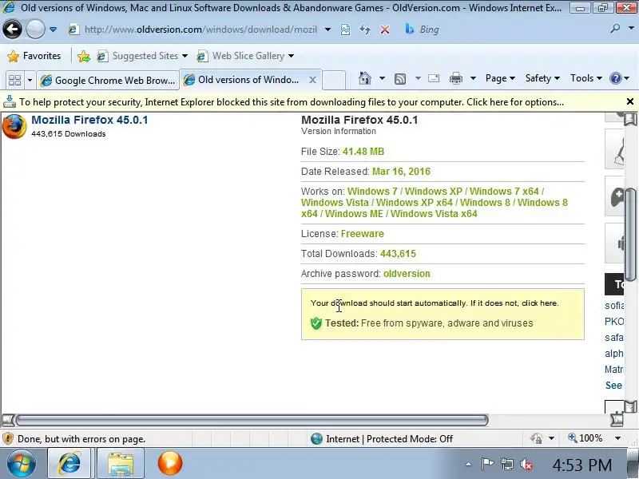Show hidden system tray icons arrow
Screen dimensions: 639x479
pyautogui.click(x=469, y=464)
